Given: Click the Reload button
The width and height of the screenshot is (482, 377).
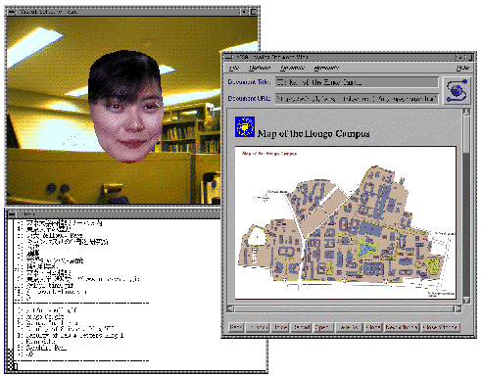Looking at the screenshot, I should pyautogui.click(x=302, y=327).
